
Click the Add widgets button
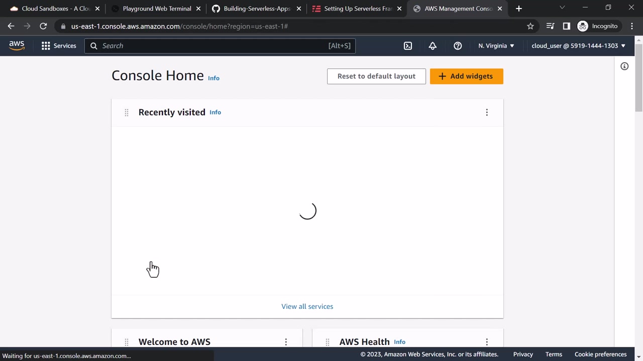coord(466,76)
